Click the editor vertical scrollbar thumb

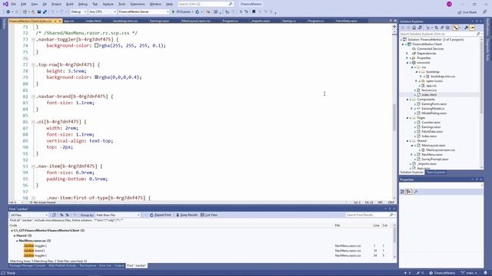394,117
